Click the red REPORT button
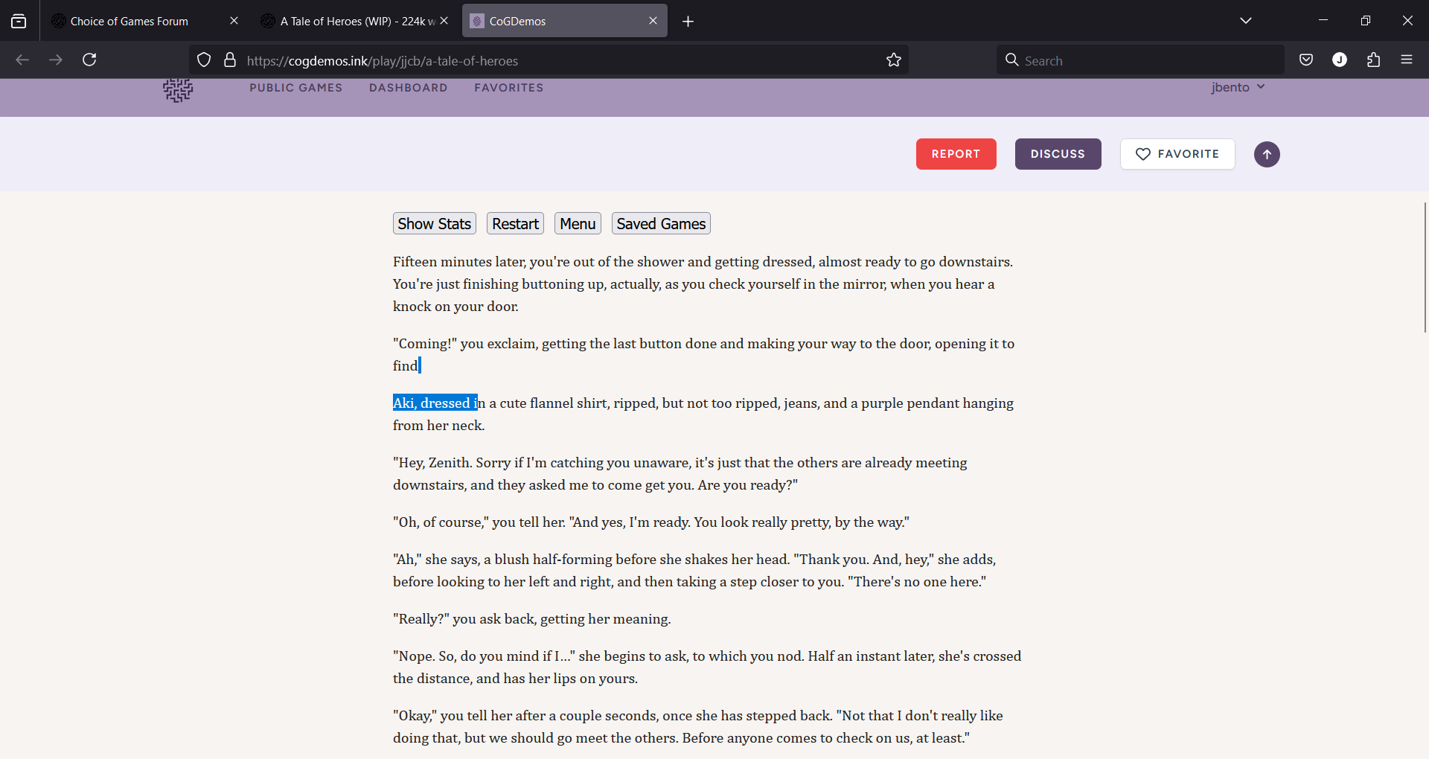This screenshot has height=759, width=1429. point(956,154)
